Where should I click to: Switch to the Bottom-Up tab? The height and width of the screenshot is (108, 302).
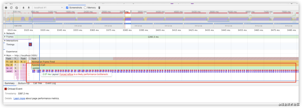24,83
